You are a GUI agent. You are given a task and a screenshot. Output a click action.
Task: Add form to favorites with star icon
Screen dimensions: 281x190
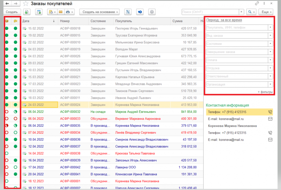pos(26,4)
